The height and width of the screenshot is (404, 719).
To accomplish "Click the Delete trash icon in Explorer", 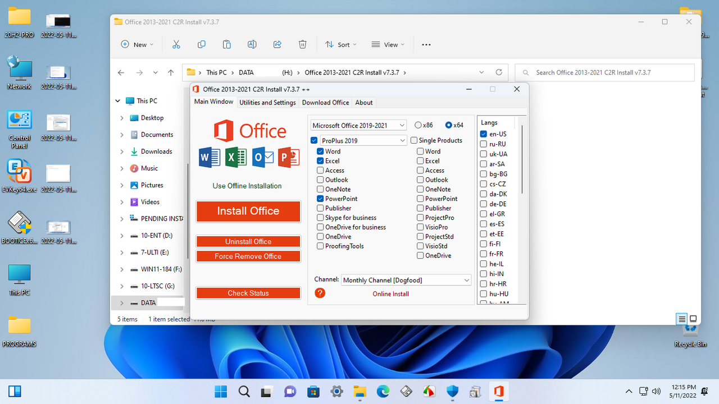I will (x=302, y=44).
